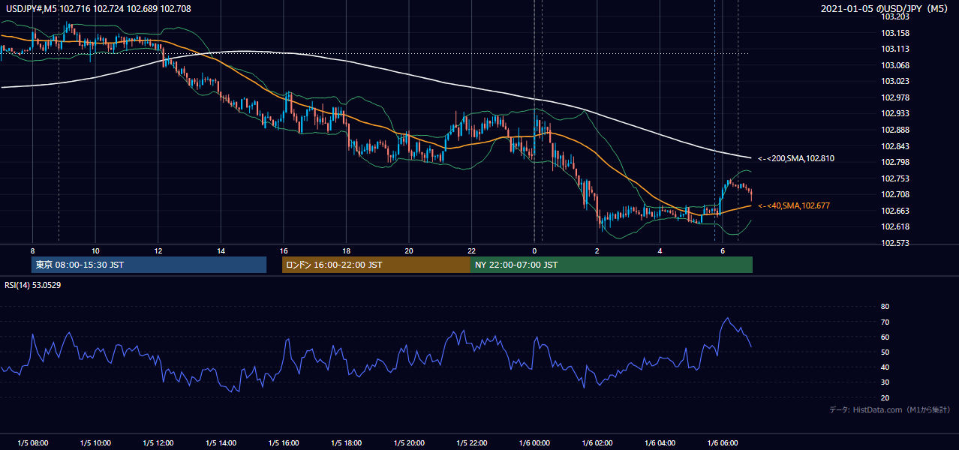Click the 103.023 price axis label
This screenshot has height=450, width=959.
(895, 81)
